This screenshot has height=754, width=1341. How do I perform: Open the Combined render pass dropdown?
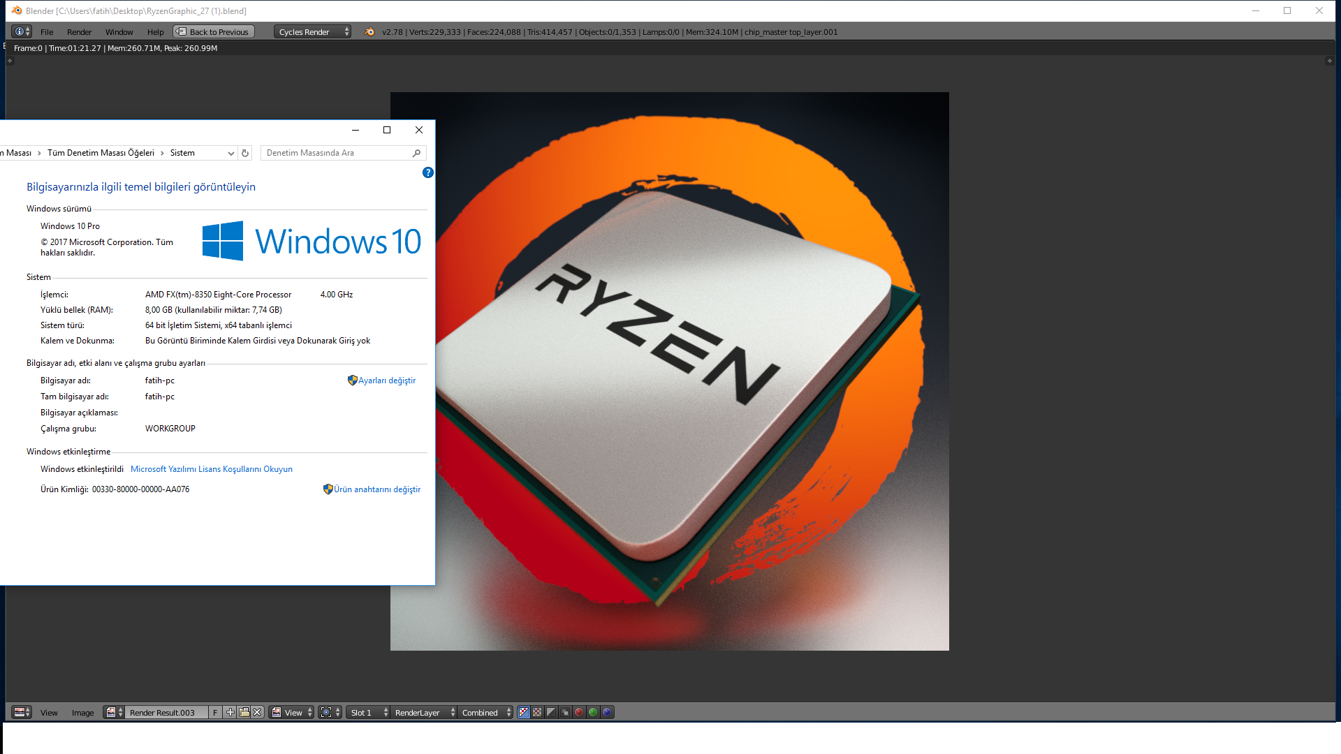(485, 712)
